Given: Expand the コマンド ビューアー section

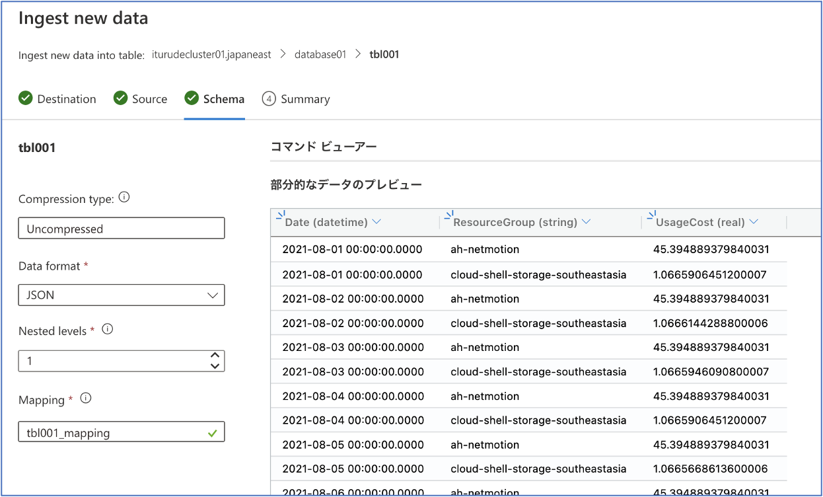Looking at the screenshot, I should click(x=324, y=147).
